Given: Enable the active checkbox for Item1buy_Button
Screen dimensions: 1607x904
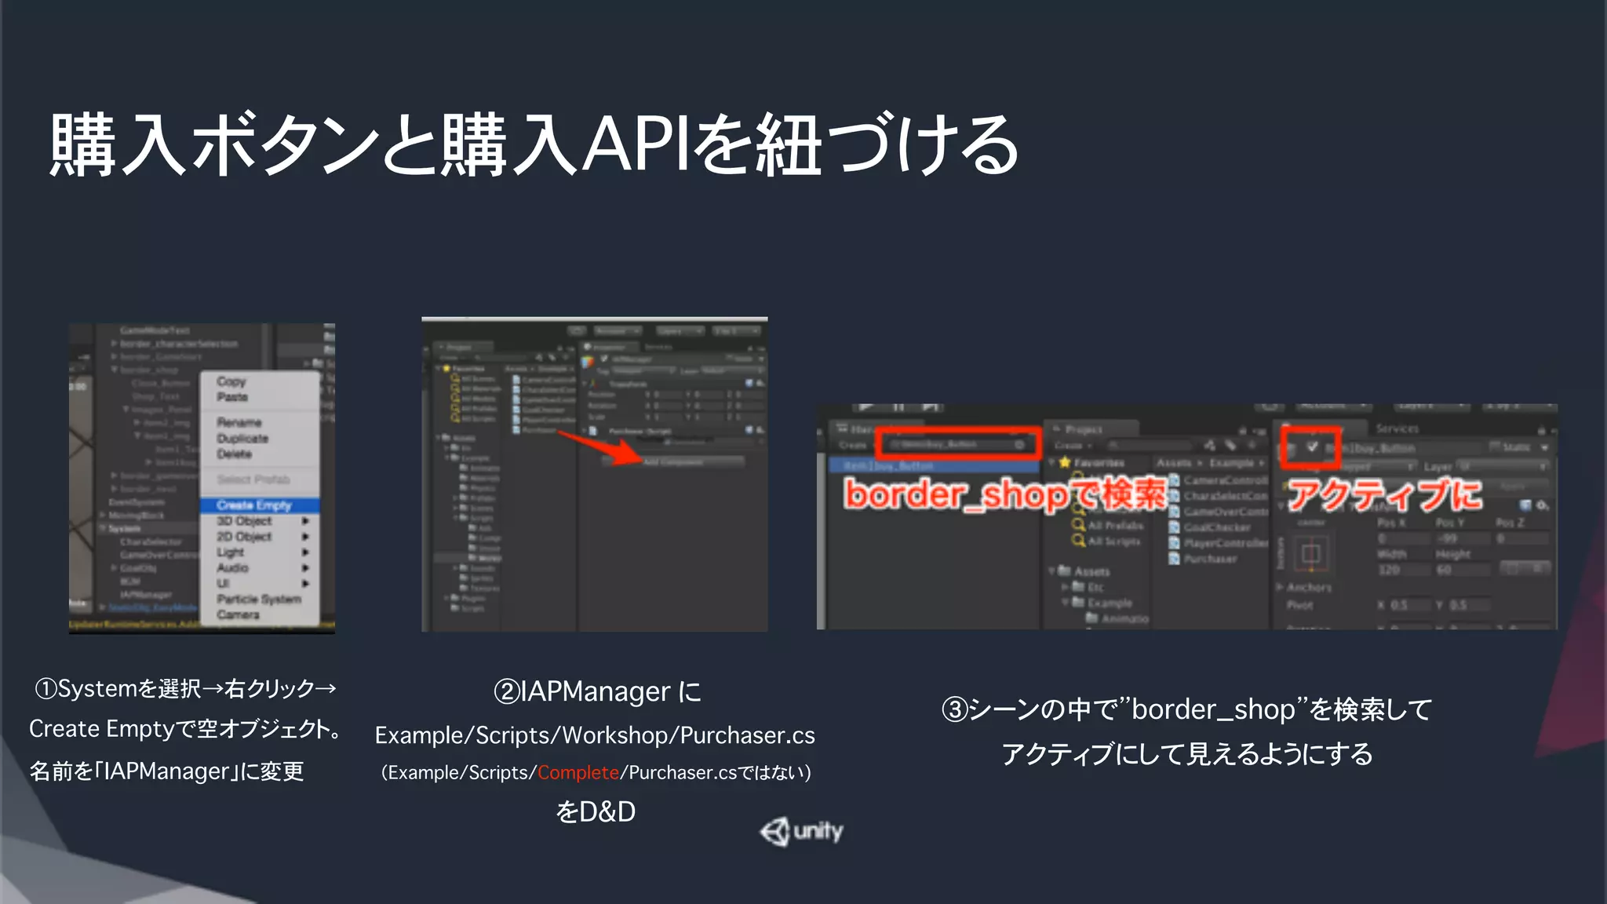Looking at the screenshot, I should point(1312,447).
